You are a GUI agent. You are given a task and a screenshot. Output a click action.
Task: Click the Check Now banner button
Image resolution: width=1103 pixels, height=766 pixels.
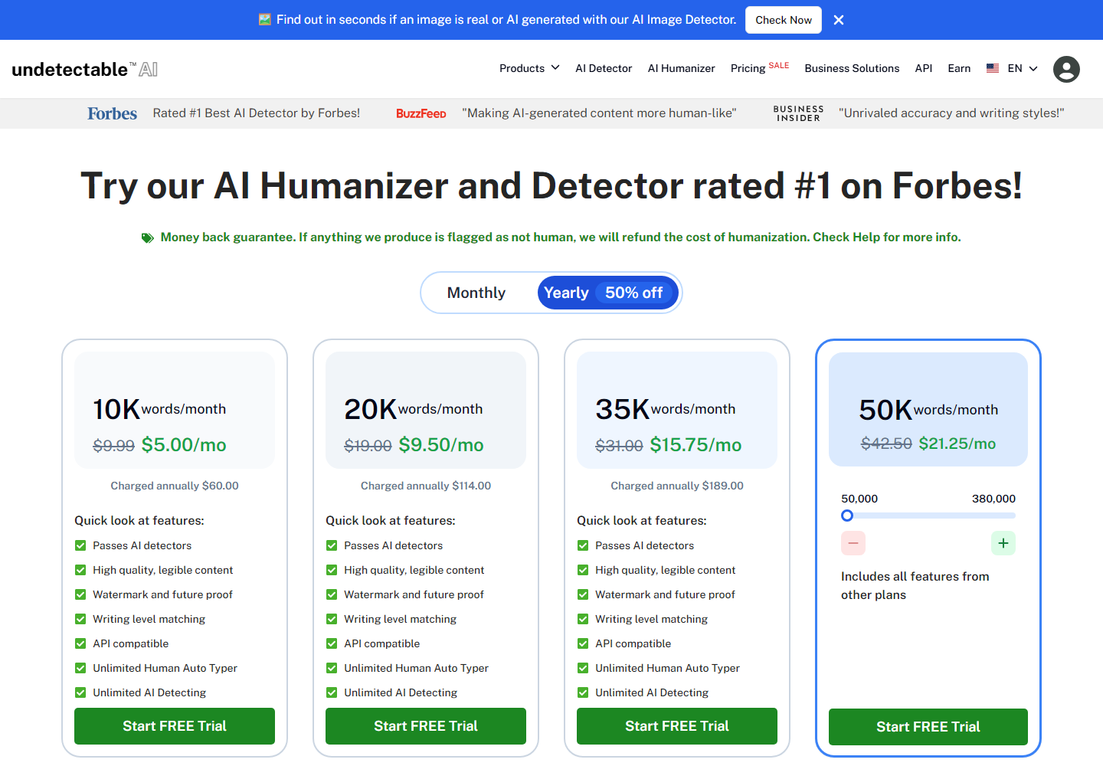(784, 20)
